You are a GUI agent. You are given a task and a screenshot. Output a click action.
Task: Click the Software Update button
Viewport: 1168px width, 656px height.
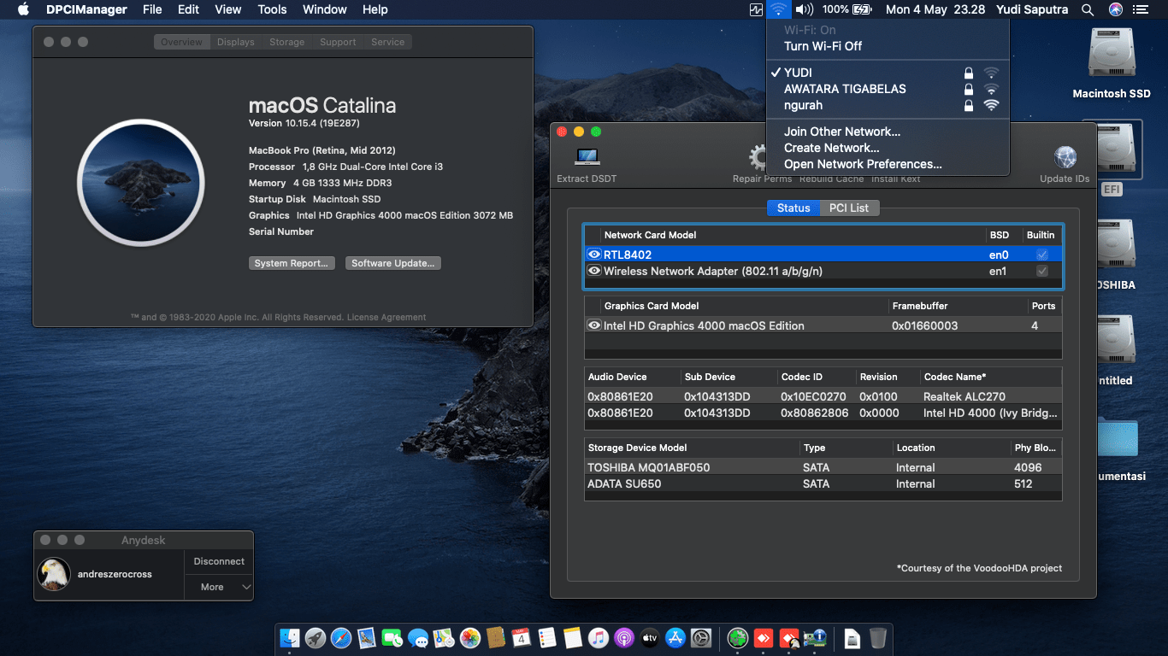point(393,263)
